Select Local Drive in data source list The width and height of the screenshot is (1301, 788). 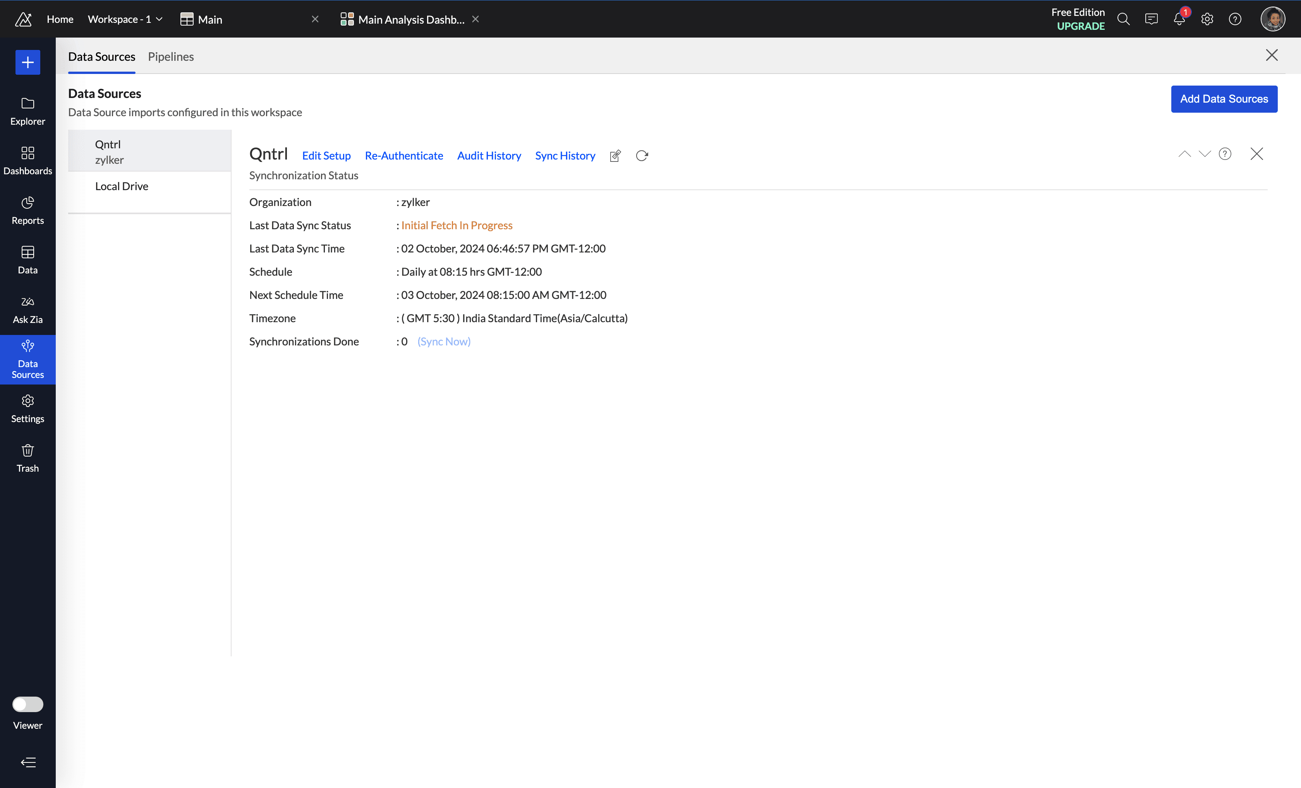(x=122, y=186)
